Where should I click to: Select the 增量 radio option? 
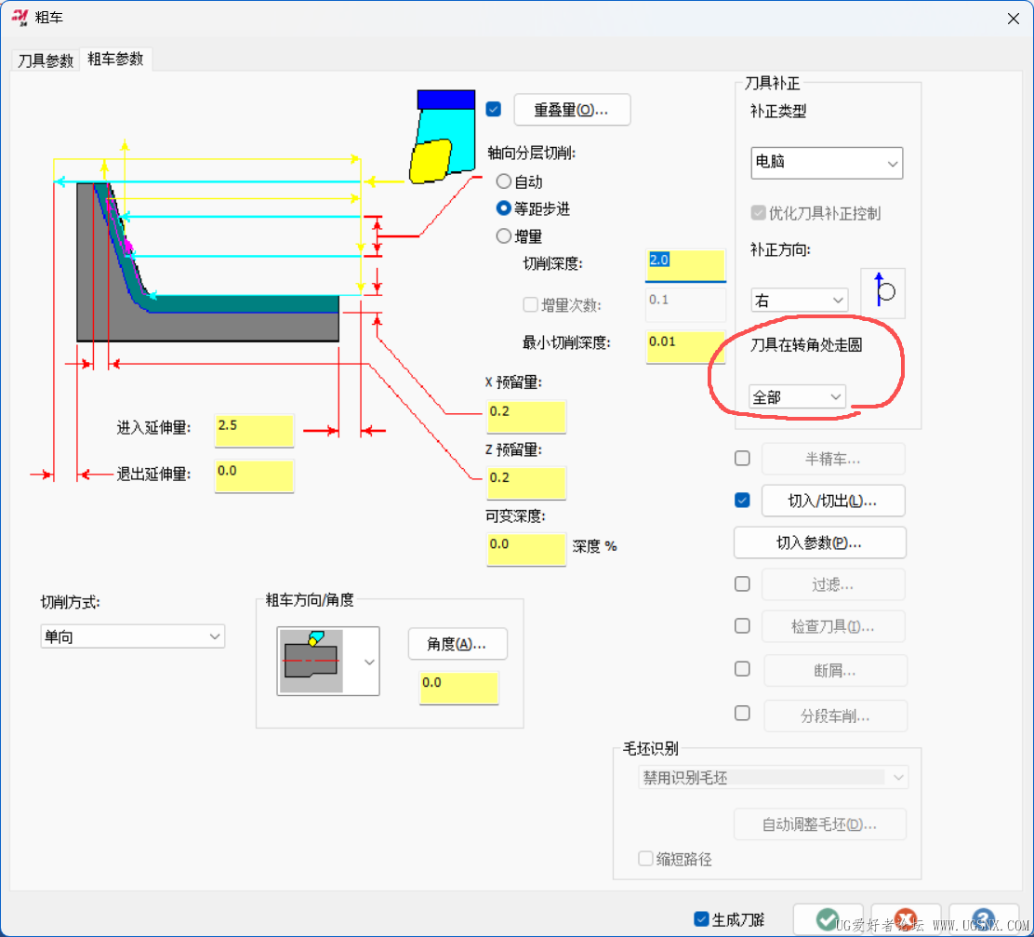504,235
